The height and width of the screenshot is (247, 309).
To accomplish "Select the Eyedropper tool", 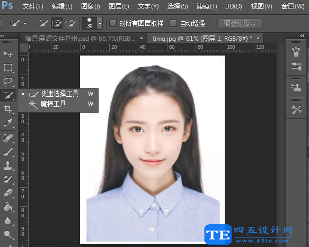I will (8, 123).
